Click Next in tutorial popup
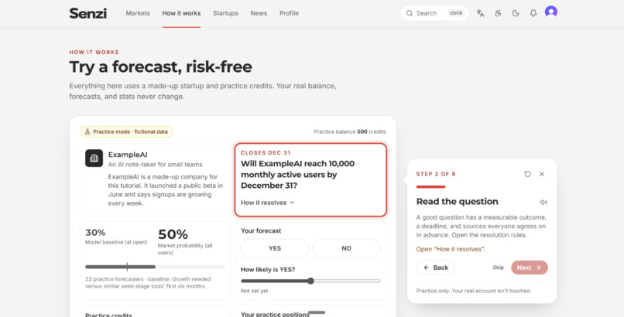 (x=530, y=268)
